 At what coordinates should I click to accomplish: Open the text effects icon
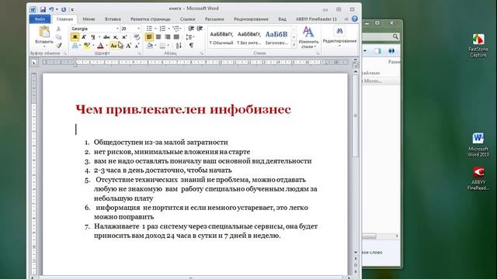(x=75, y=46)
